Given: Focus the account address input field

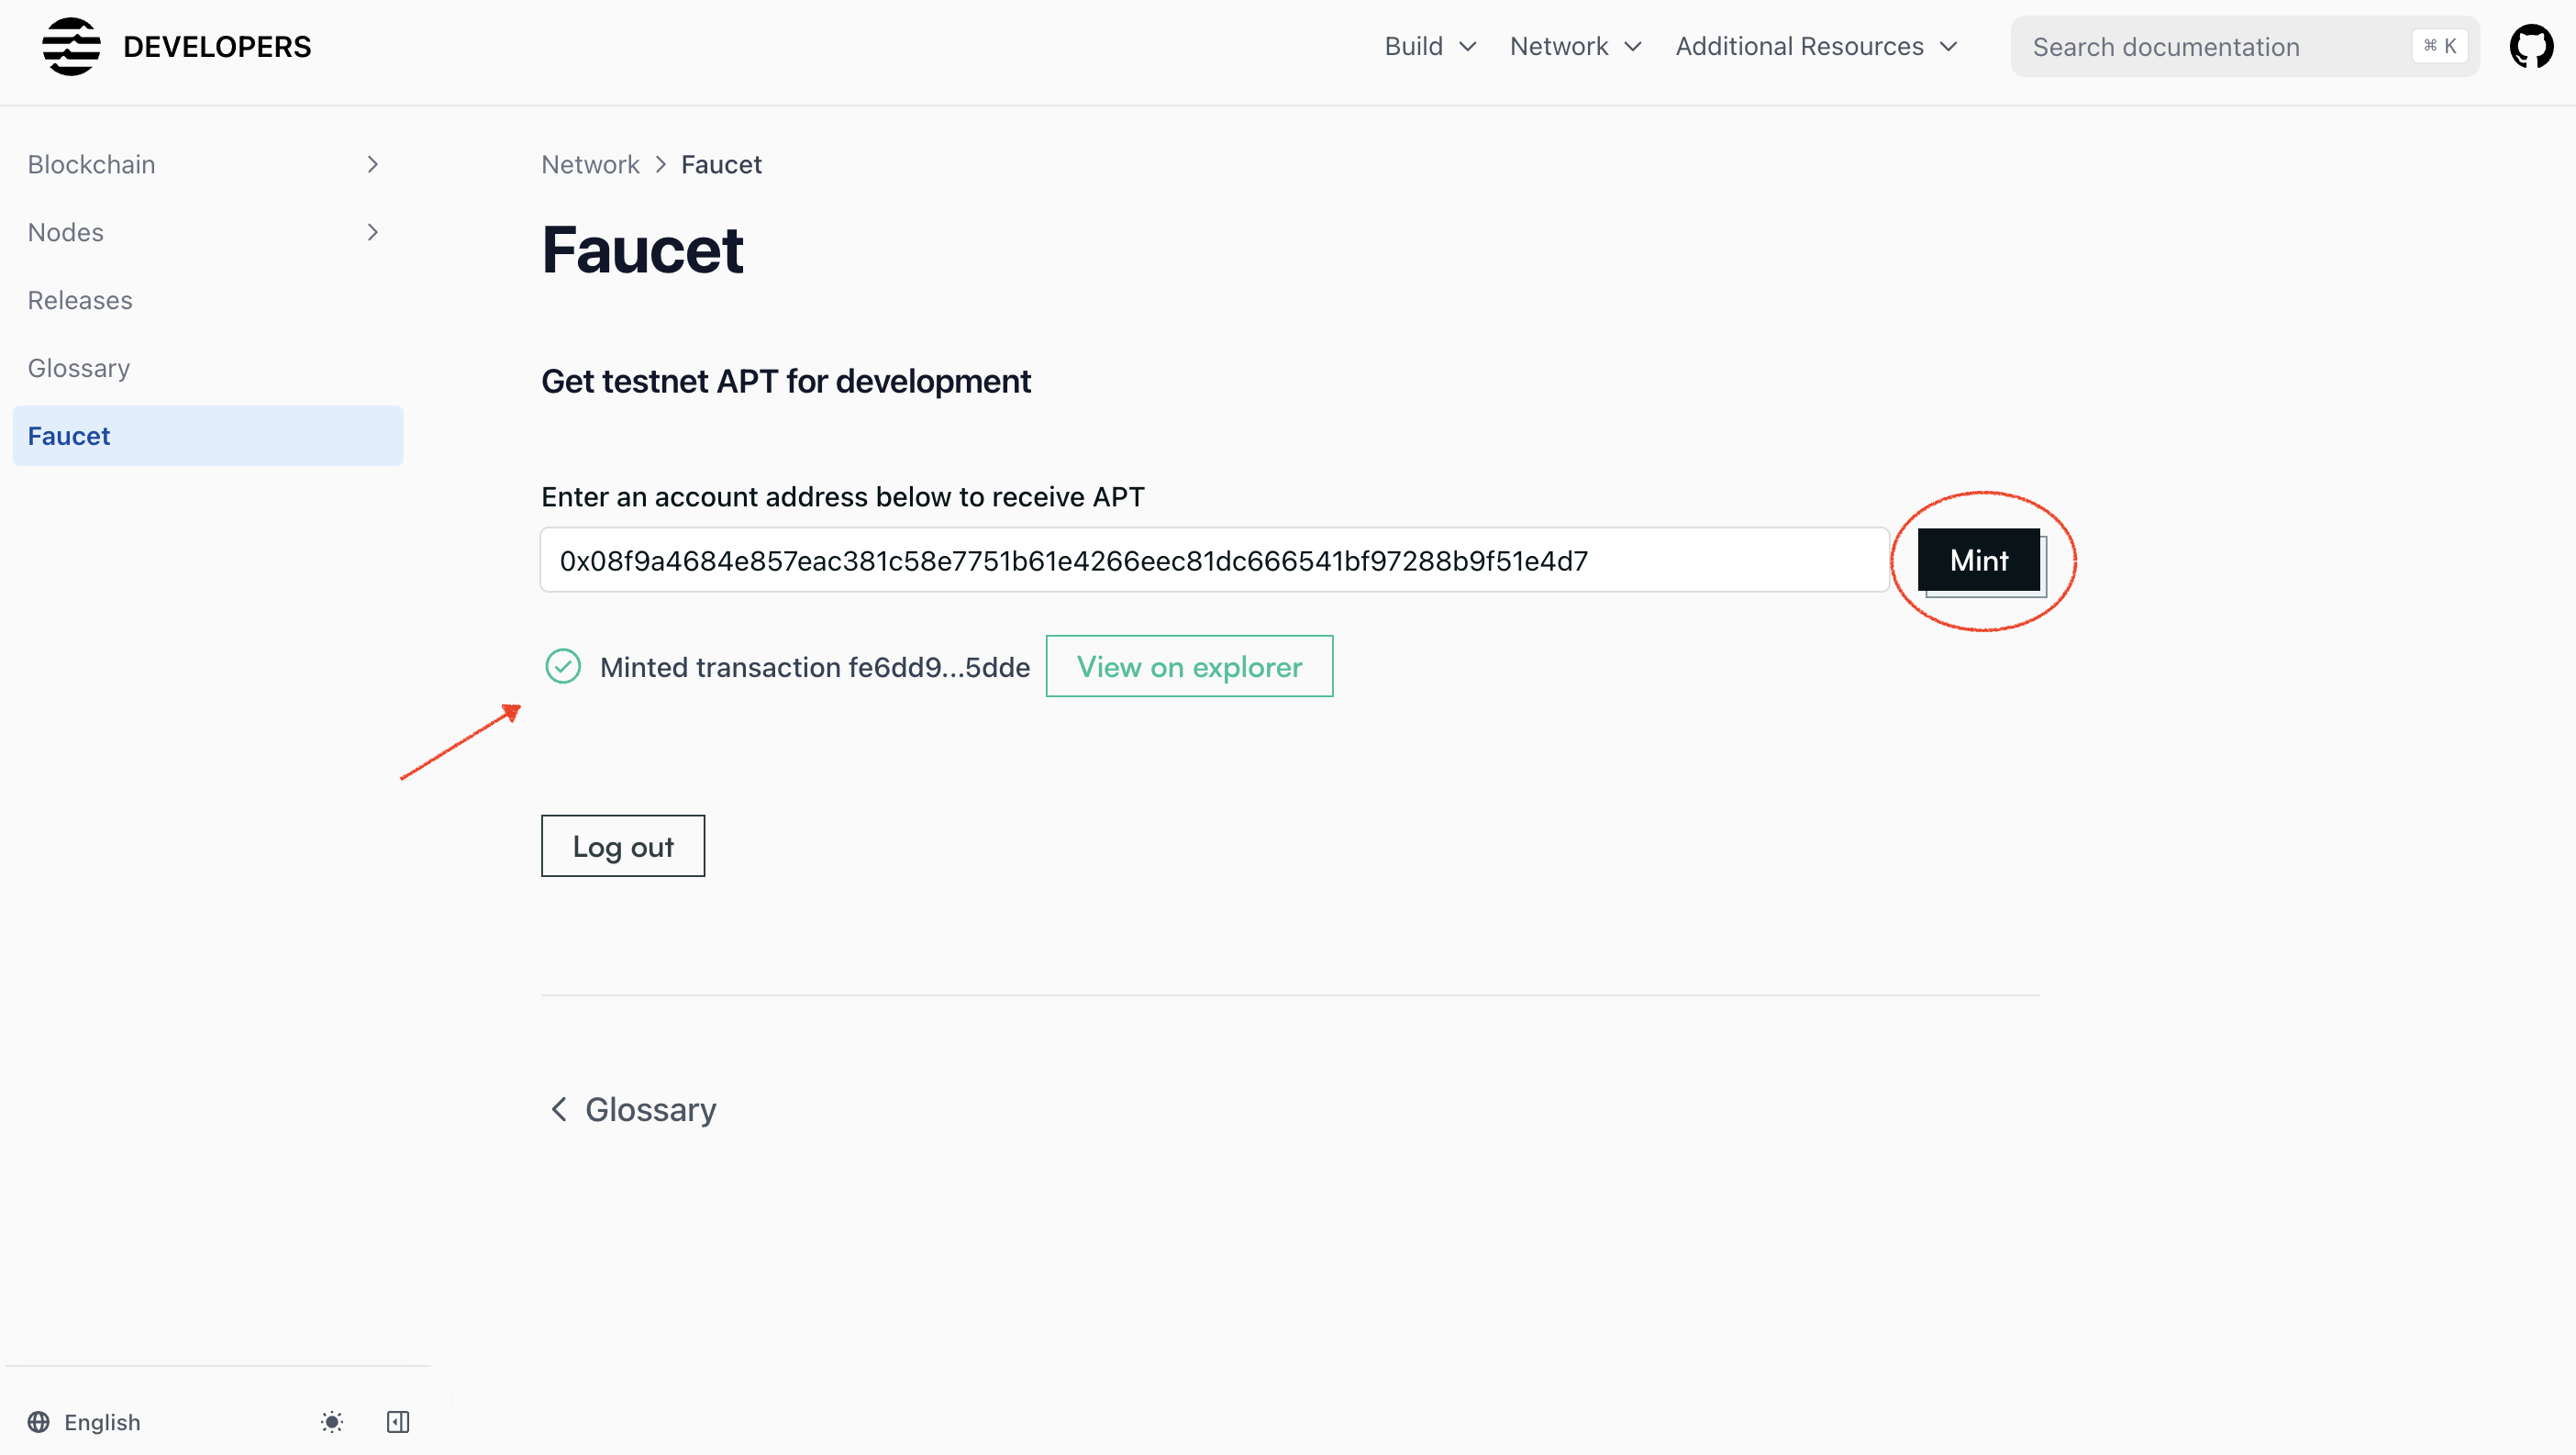Looking at the screenshot, I should (x=1214, y=561).
